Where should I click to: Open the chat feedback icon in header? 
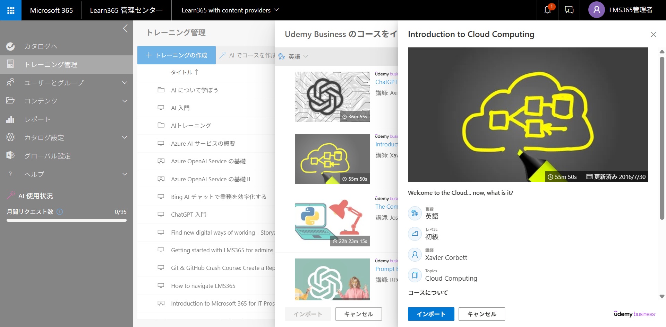(569, 10)
